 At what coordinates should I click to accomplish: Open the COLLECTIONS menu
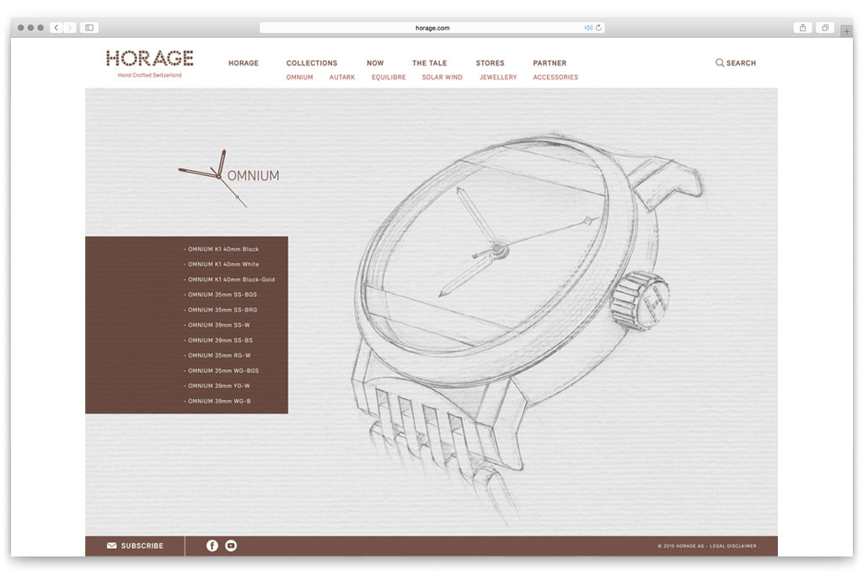(x=312, y=63)
